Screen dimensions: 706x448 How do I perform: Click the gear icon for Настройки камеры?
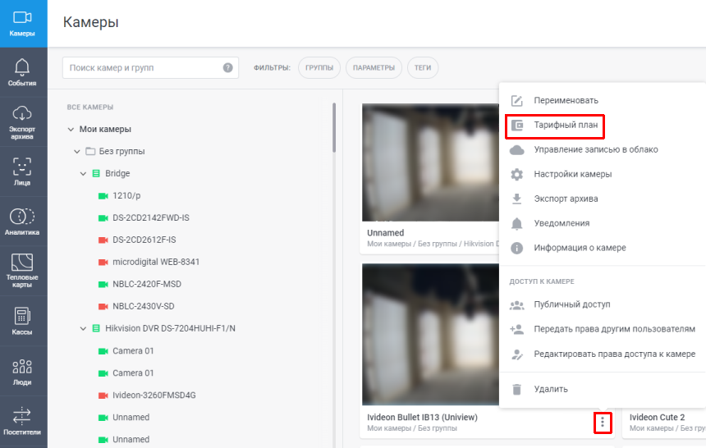pyautogui.click(x=517, y=174)
